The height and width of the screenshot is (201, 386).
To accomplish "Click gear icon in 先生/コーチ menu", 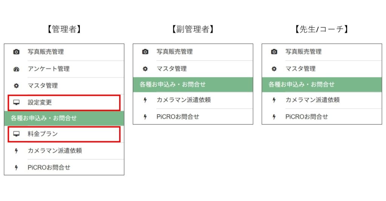I will tap(274, 69).
